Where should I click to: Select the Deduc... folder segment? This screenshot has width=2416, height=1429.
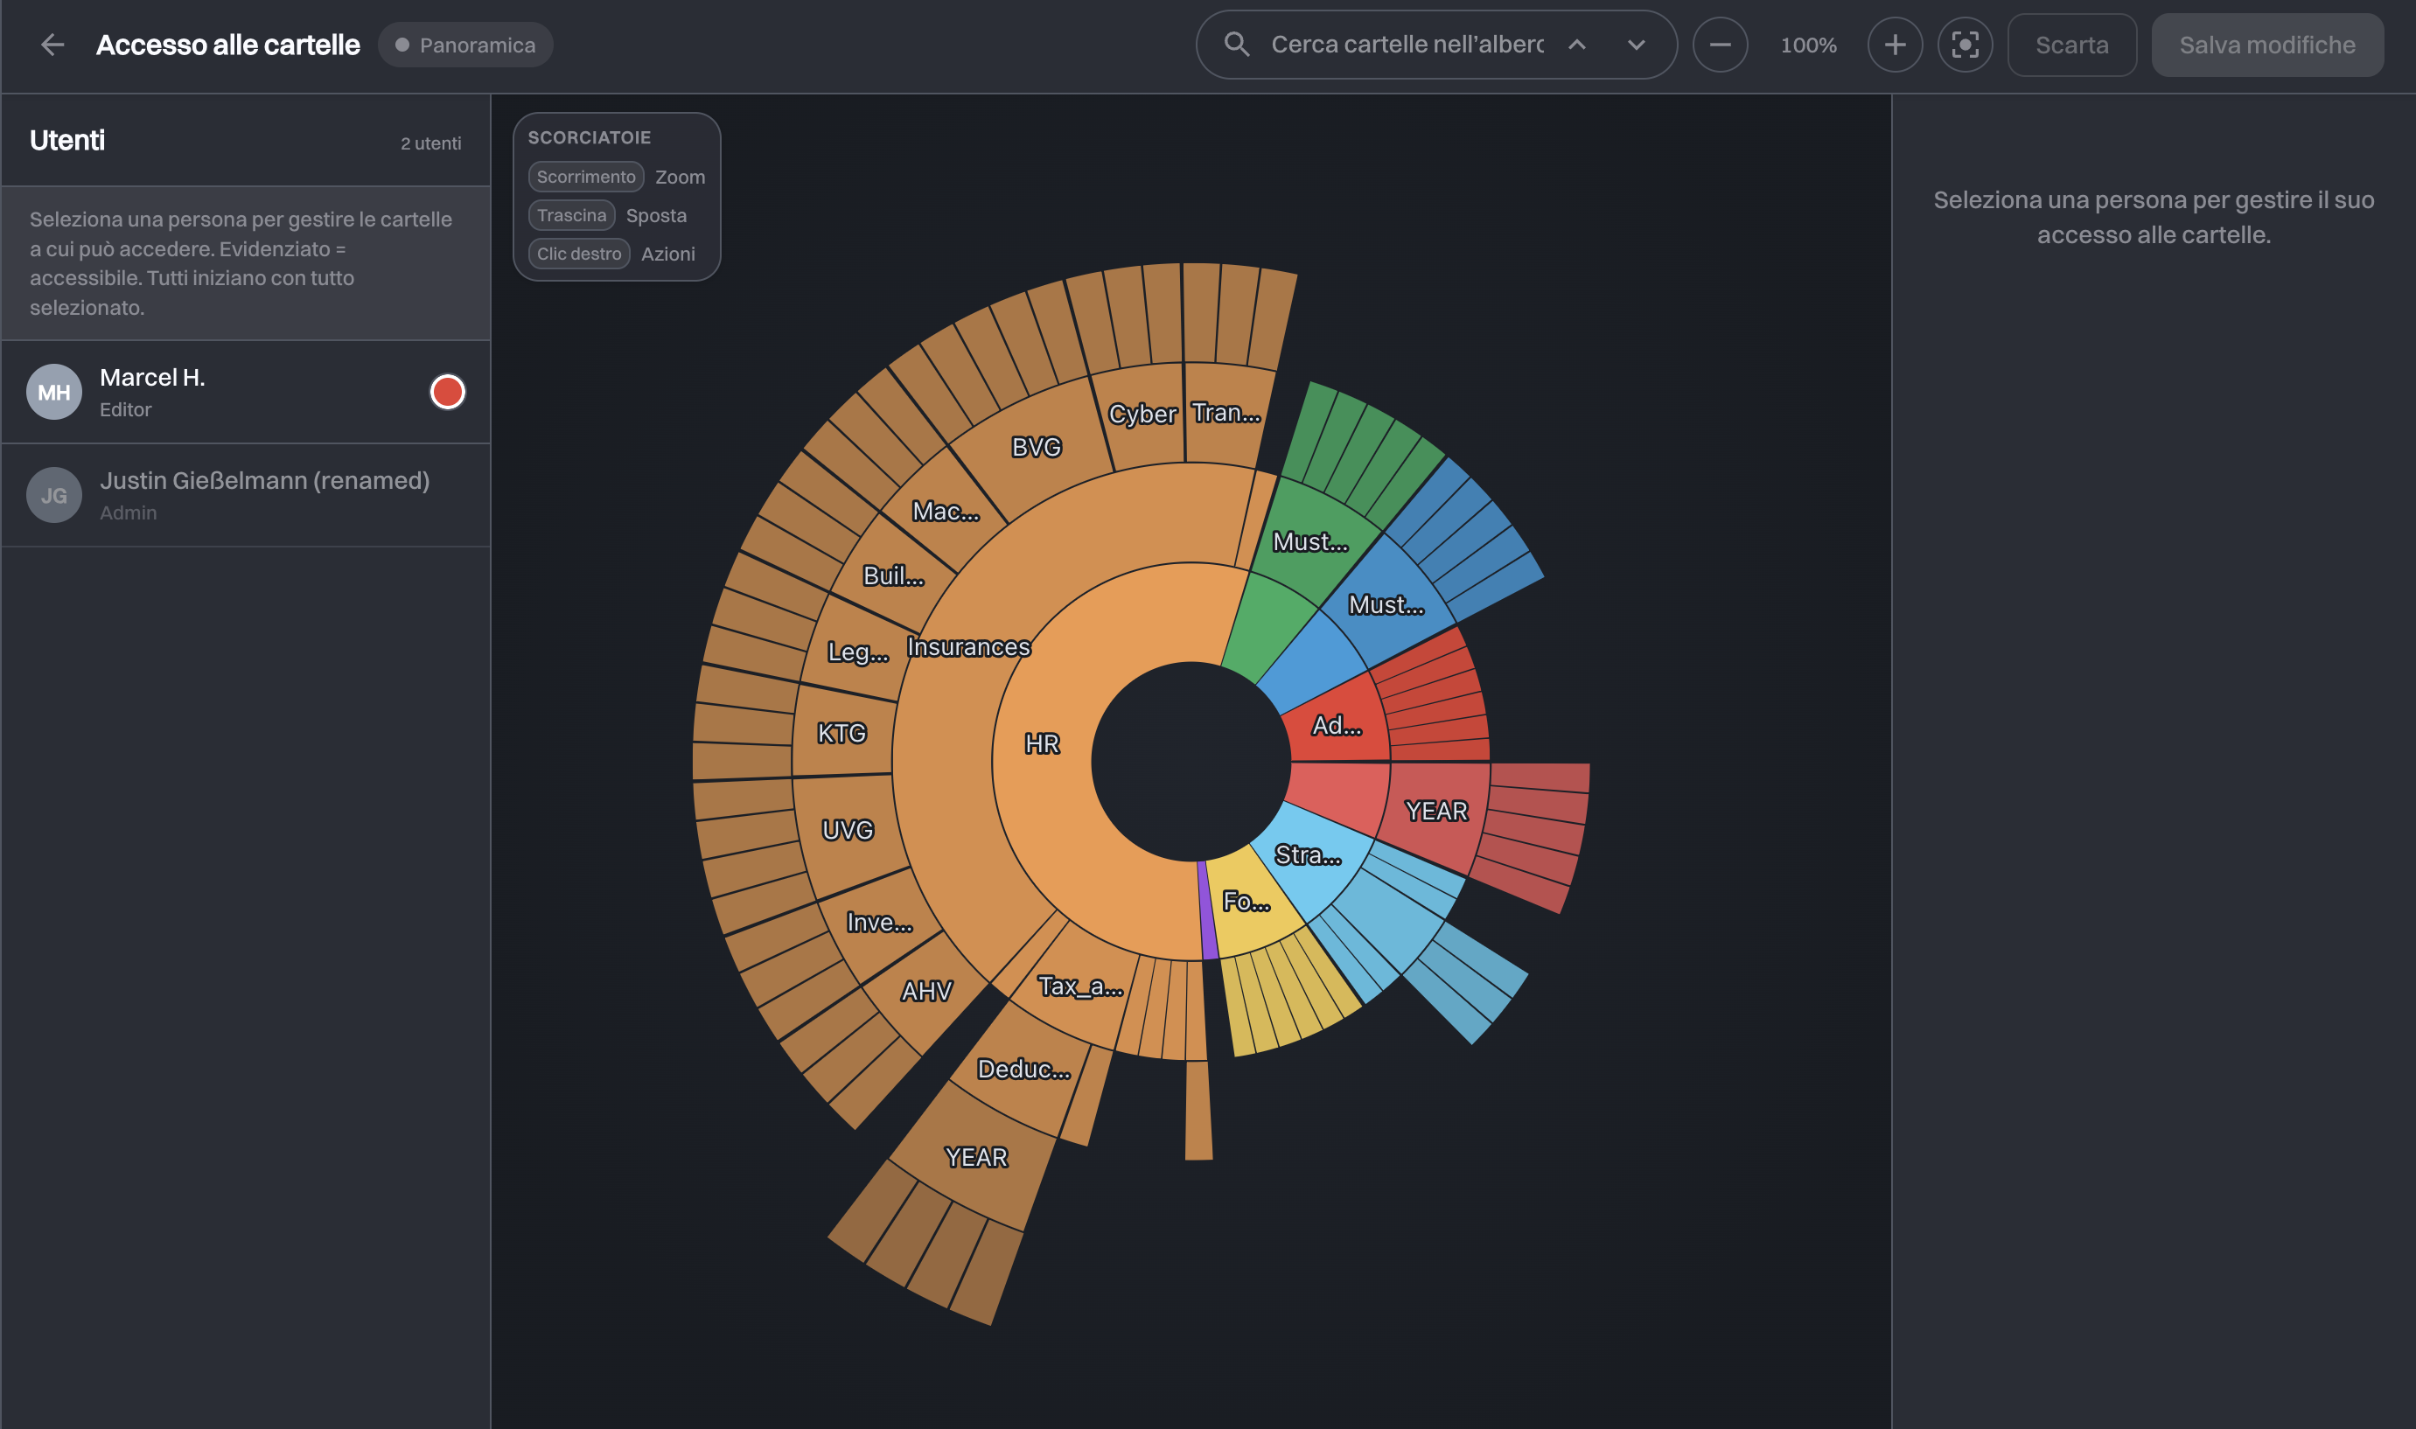[x=1023, y=1069]
